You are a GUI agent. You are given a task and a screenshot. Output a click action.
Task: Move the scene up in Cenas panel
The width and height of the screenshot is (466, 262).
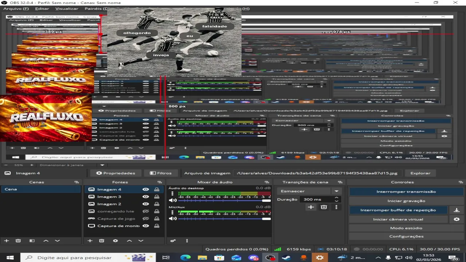46,241
